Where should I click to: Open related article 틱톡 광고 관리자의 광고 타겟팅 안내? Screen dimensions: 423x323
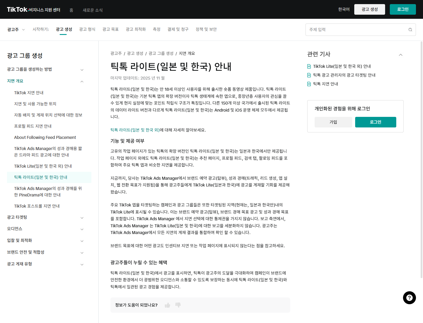344,75
